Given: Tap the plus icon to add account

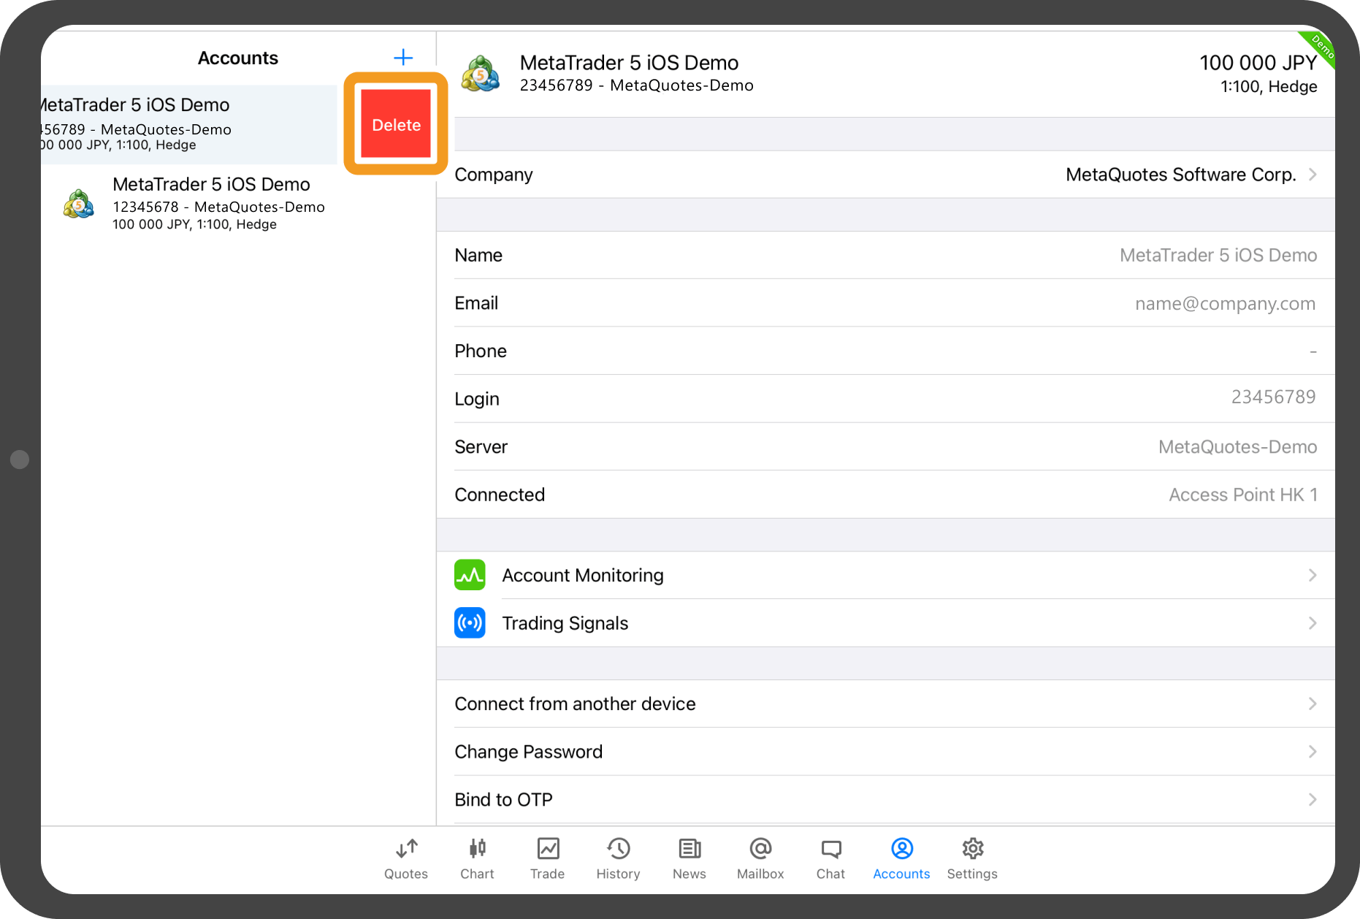Looking at the screenshot, I should [x=403, y=58].
